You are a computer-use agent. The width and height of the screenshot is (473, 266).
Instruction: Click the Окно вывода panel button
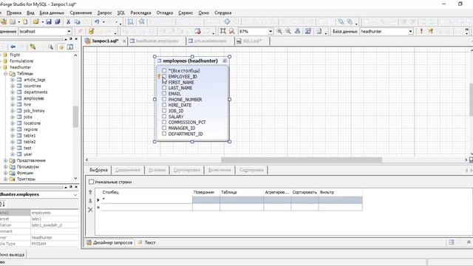(x=12, y=254)
